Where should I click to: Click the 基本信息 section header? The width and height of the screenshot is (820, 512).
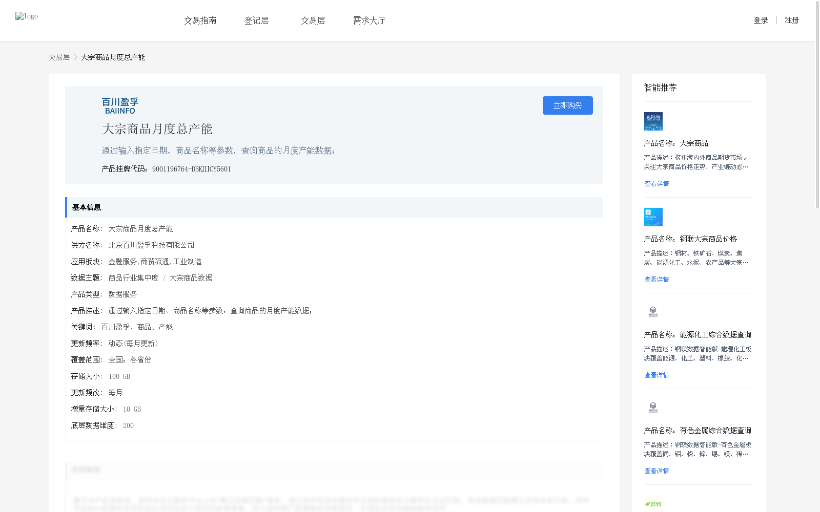[334, 207]
